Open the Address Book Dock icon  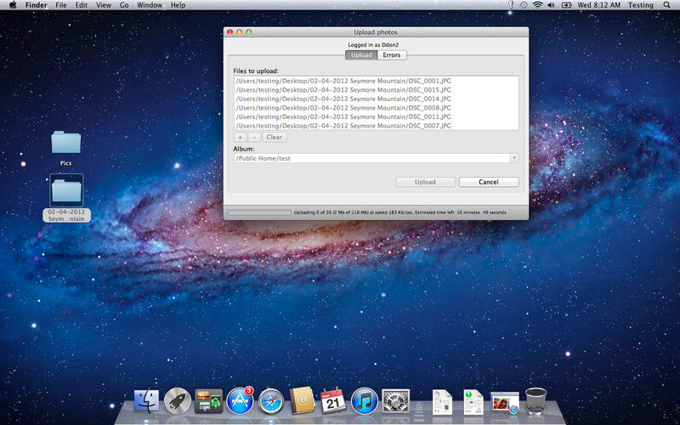pos(303,400)
